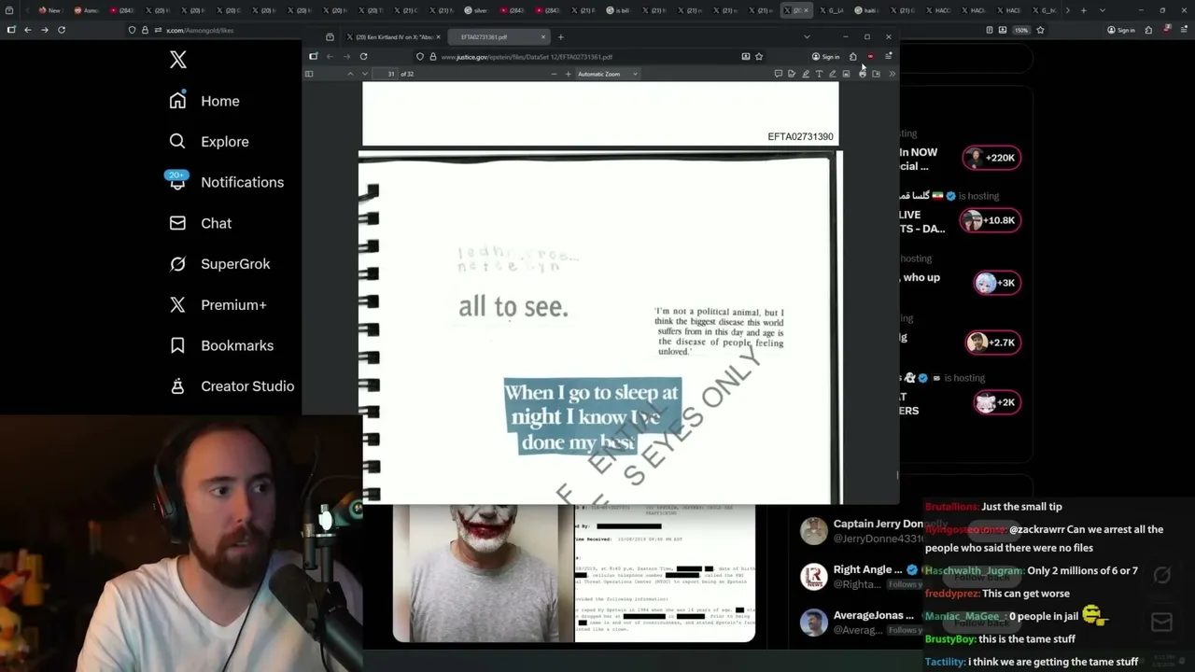Open Explore in X sidebar
Viewport: 1195px width, 672px height.
point(209,142)
